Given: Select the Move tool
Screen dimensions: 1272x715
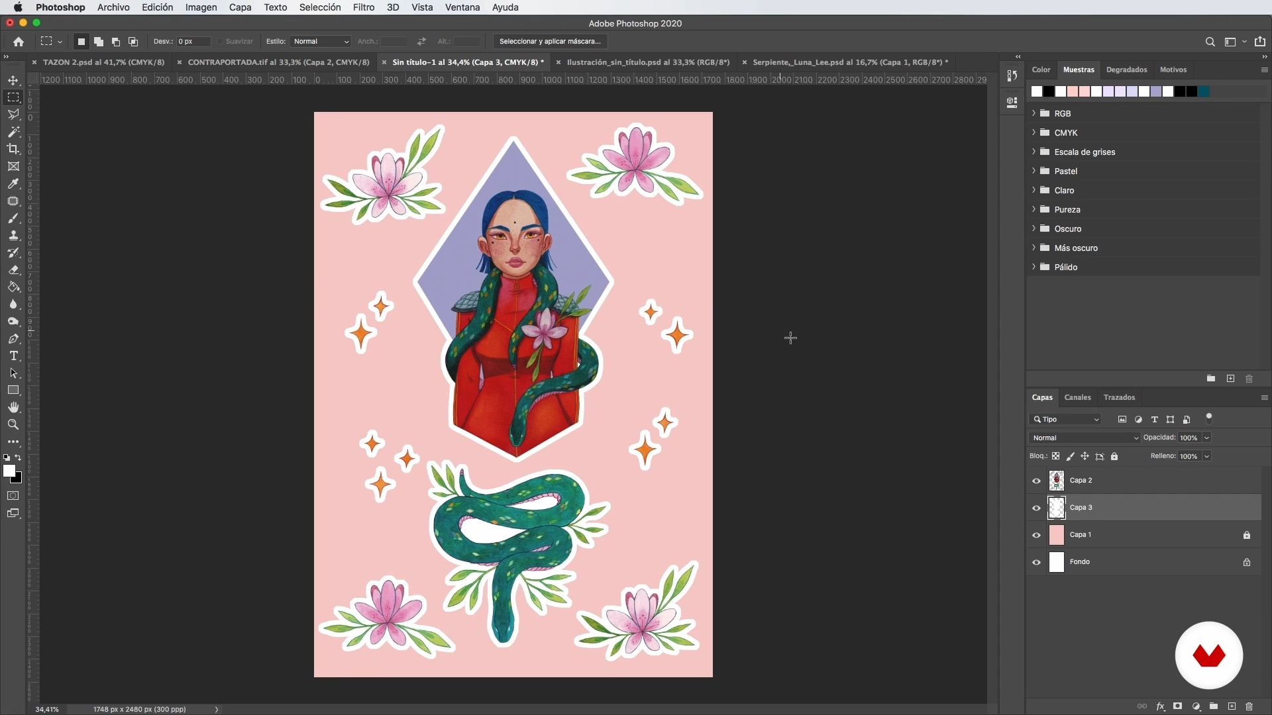Looking at the screenshot, I should 13,80.
